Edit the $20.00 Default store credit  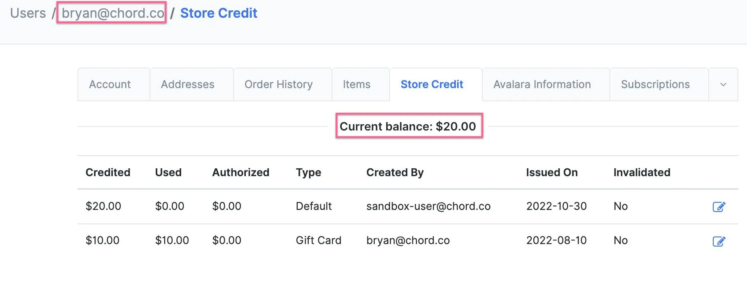(x=719, y=207)
